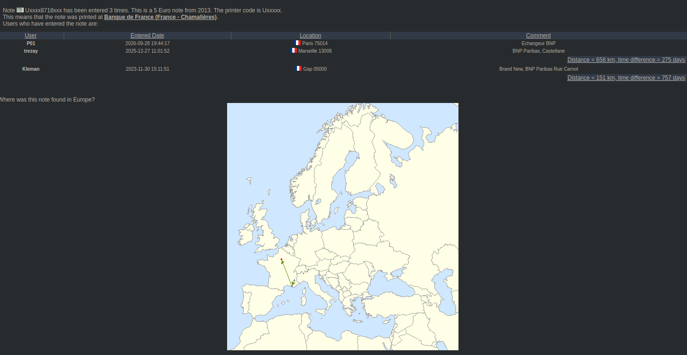The width and height of the screenshot is (687, 355).
Task: Click entry date 2025-12-27 11:01:52
Action: (147, 51)
